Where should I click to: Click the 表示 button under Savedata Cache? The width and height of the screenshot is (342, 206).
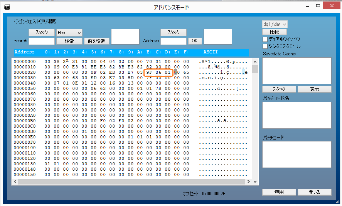(x=314, y=89)
